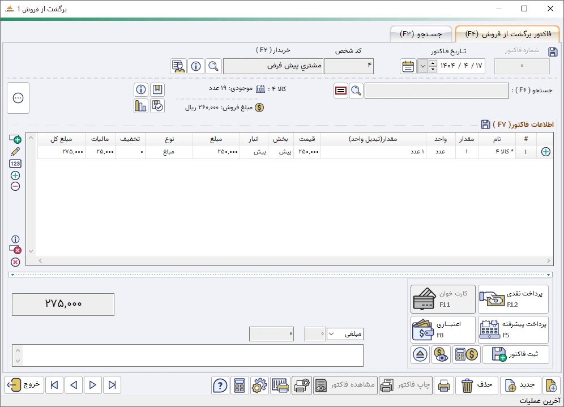Click the product search magnifier icon
Image resolution: width=564 pixels, height=407 pixels.
click(x=356, y=91)
